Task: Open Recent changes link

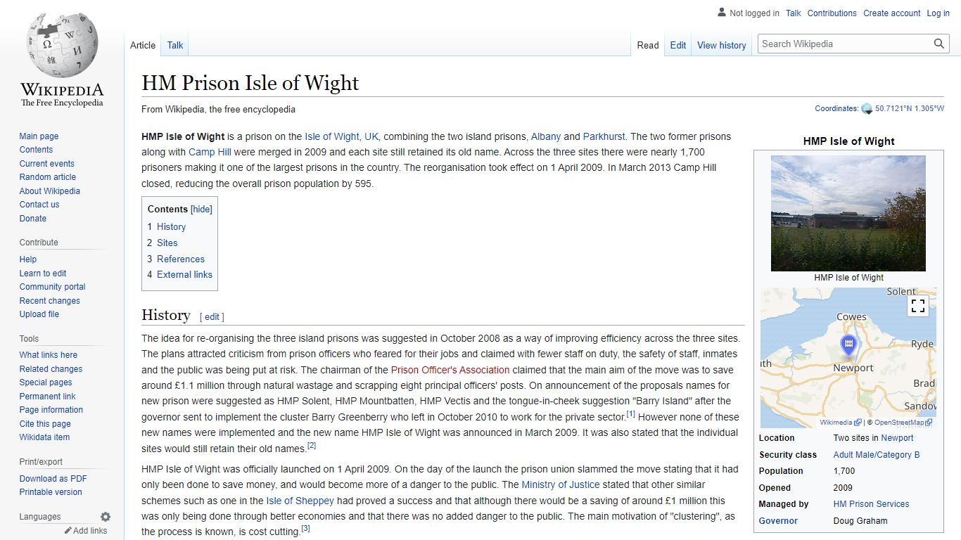Action: click(x=49, y=301)
